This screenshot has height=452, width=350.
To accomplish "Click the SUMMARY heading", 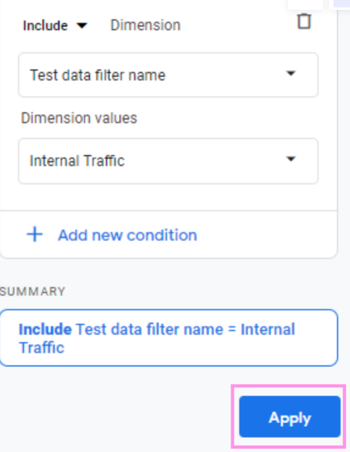I will pos(33,292).
